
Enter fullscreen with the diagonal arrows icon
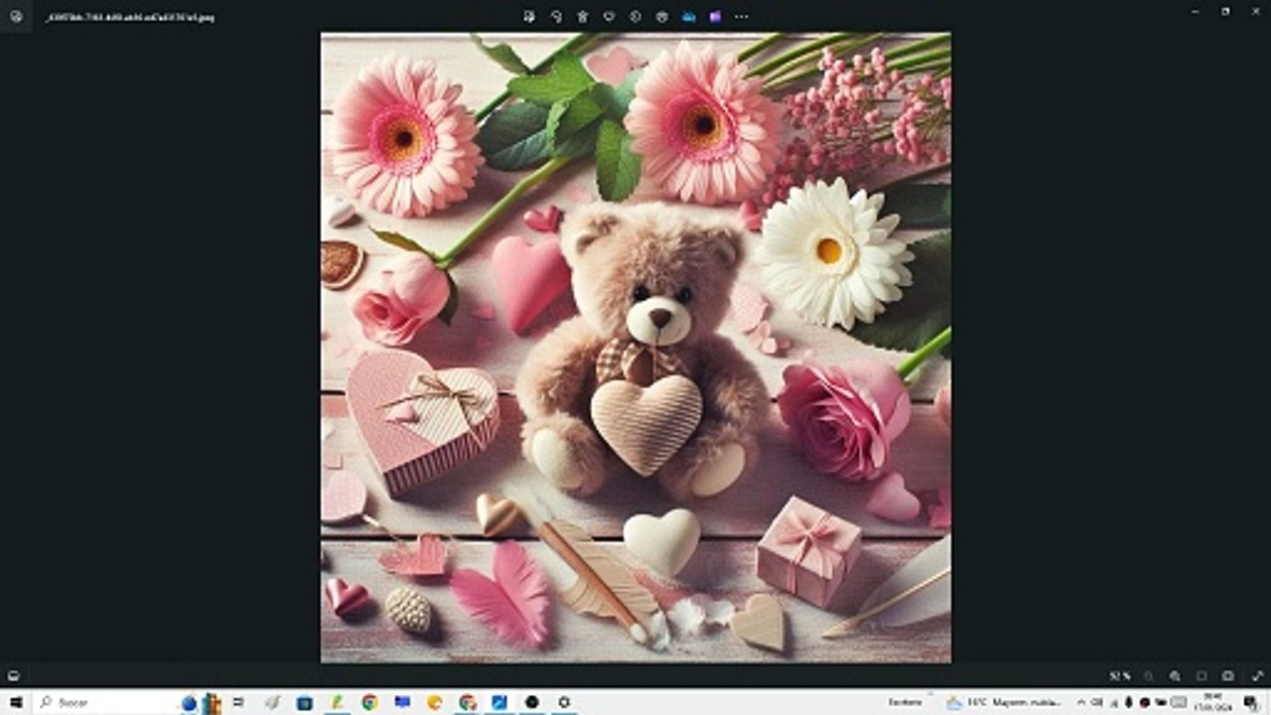click(x=1256, y=676)
